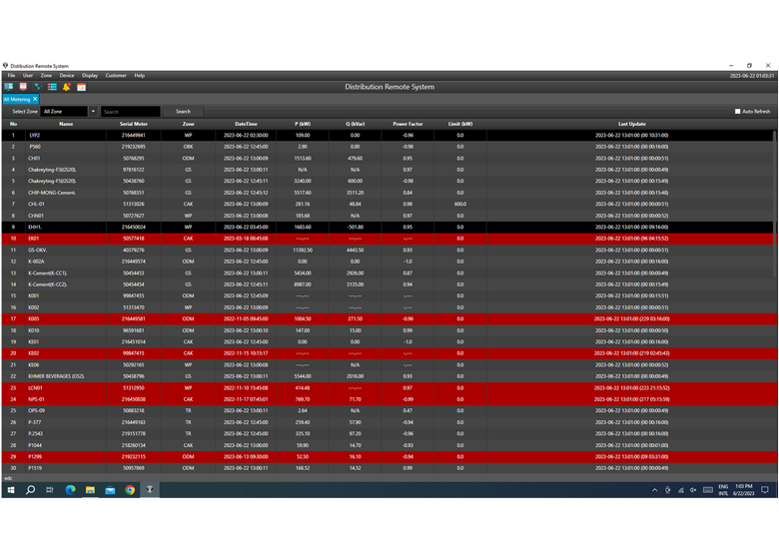Open the Customer menu

coord(116,76)
